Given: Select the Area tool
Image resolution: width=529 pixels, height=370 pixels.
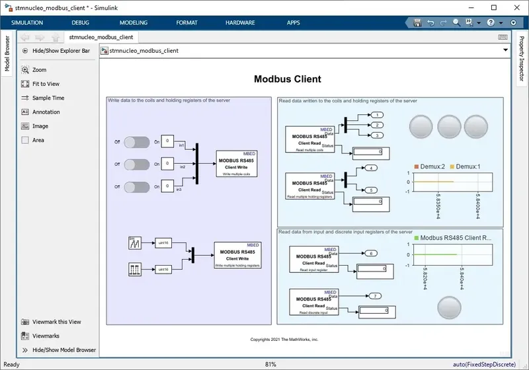Looking at the screenshot, I should pyautogui.click(x=32, y=140).
